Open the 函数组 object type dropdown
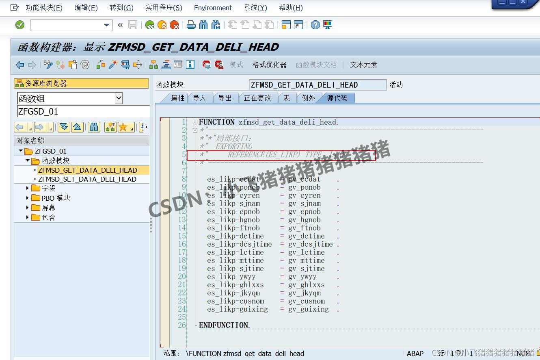Screen dimensions: 540x360 point(119,98)
